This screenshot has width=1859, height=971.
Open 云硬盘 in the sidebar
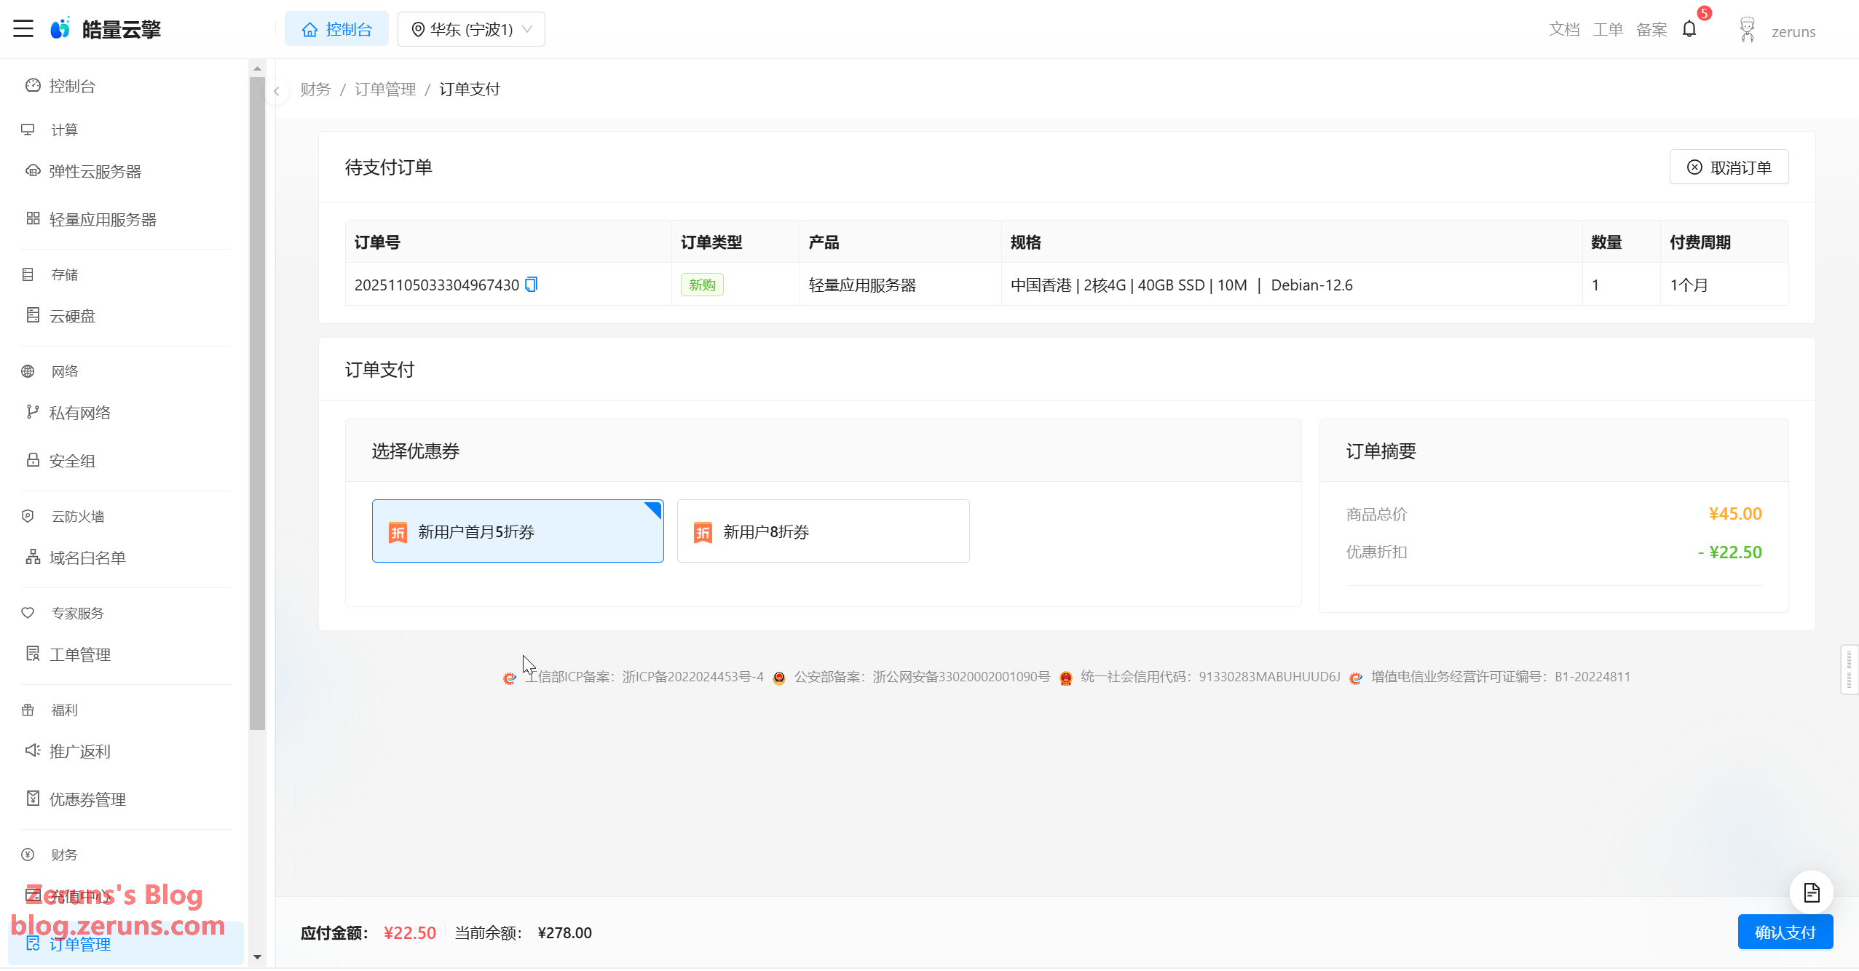(x=72, y=316)
